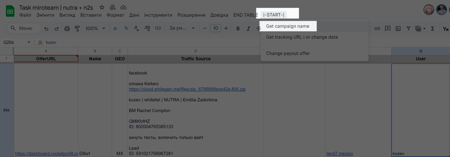
Task: Click the move to folder icon
Action: coord(113,7)
